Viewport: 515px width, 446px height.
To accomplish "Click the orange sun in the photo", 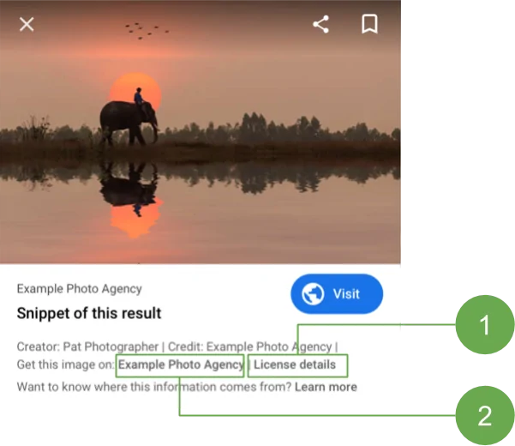I will tap(135, 91).
